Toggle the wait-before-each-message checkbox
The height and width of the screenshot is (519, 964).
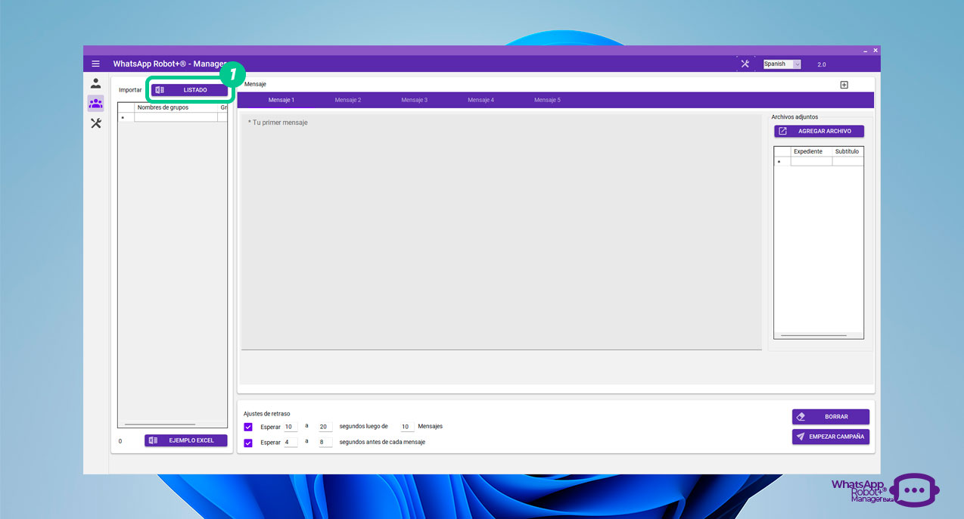pyautogui.click(x=248, y=443)
